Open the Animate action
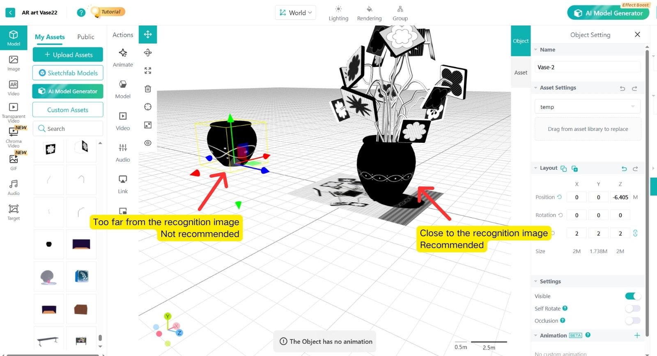 (x=123, y=57)
